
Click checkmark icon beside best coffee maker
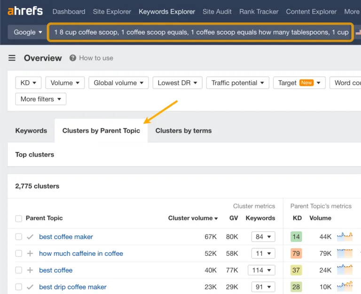point(30,237)
